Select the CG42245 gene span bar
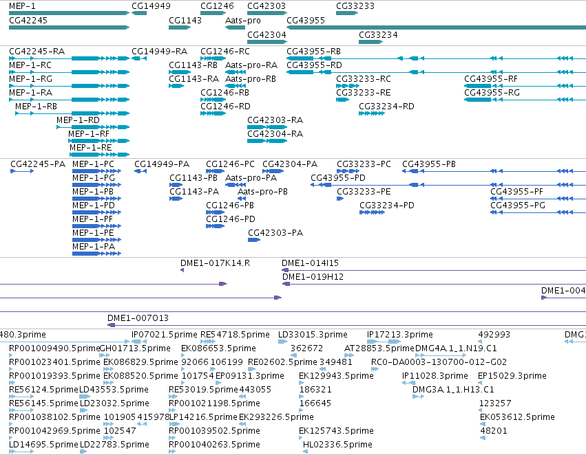 [x=69, y=27]
